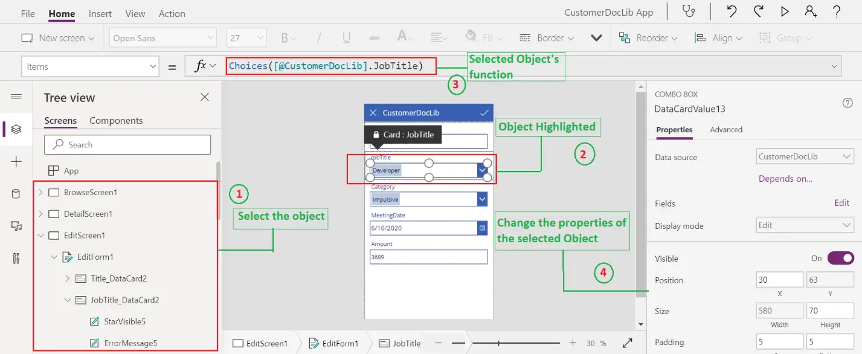This screenshot has width=862, height=354.
Task: Open Insert plus icon in sidebar
Action: pos(16,161)
